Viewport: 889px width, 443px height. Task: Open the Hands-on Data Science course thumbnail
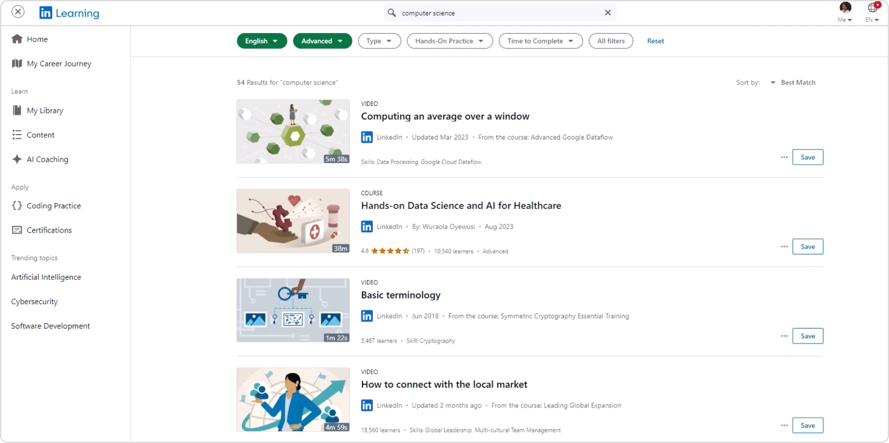tap(293, 220)
